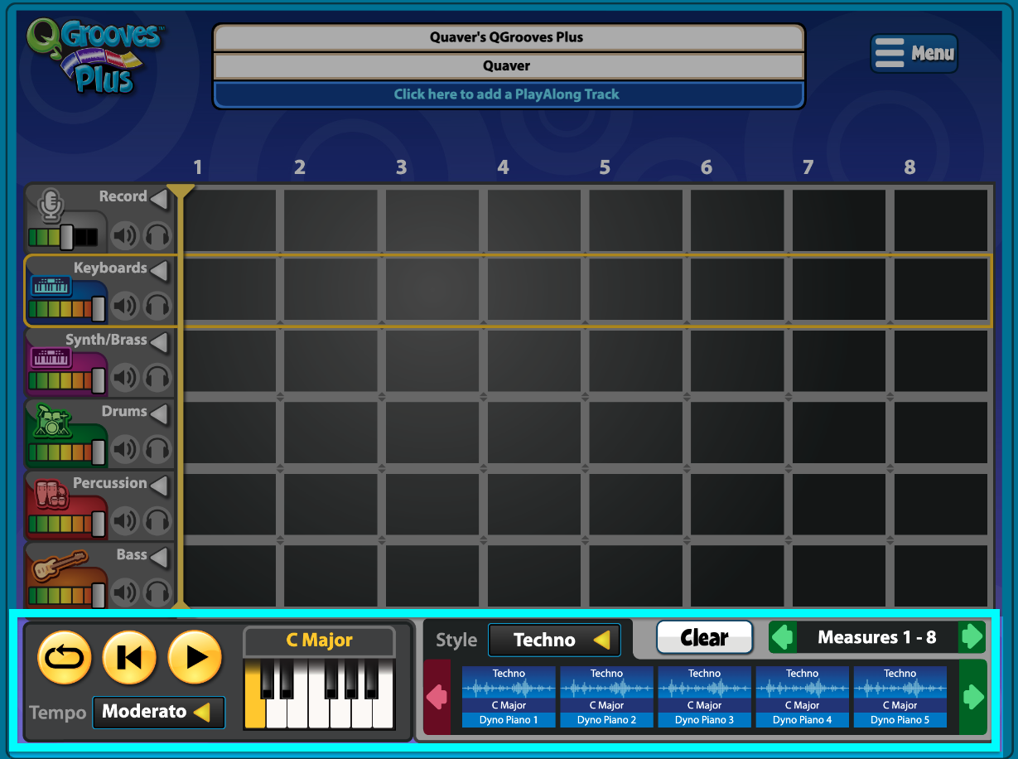
Task: Expand the Bass track arrow
Action: pyautogui.click(x=159, y=557)
